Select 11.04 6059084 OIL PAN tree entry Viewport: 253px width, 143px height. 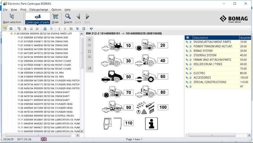click(x=40, y=73)
